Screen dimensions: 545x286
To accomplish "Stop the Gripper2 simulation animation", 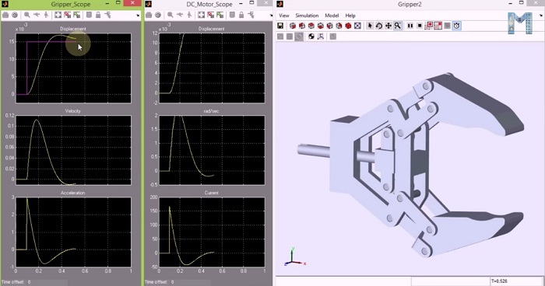I will pos(420,26).
